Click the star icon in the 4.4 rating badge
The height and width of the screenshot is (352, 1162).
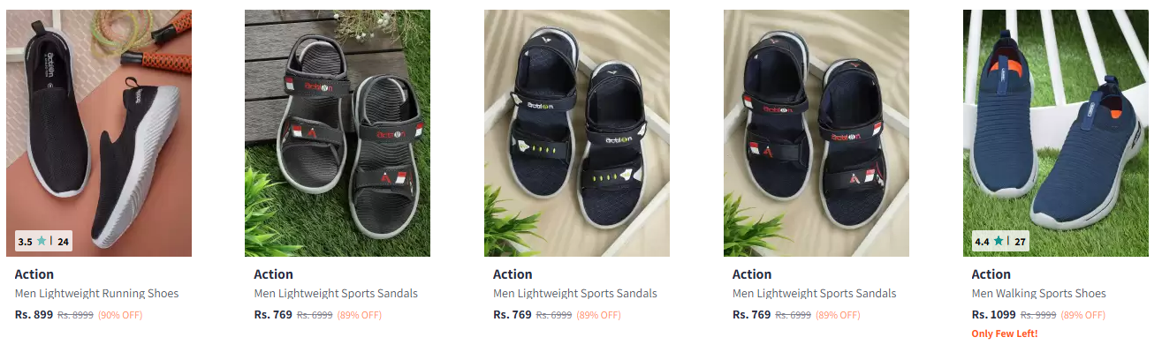[999, 241]
